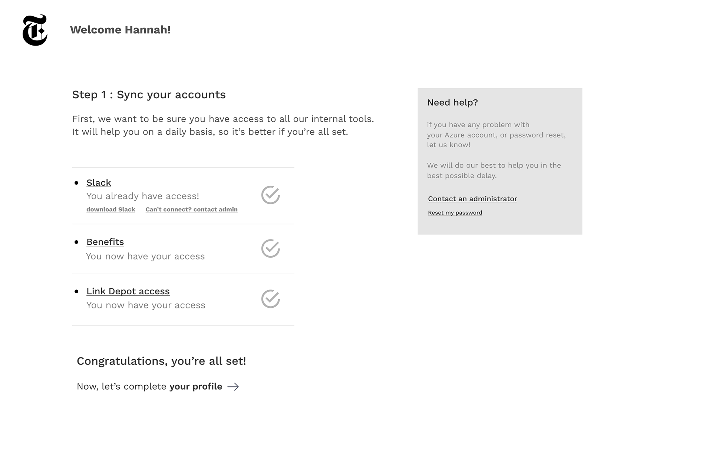The height and width of the screenshot is (463, 712).
Task: Click the 'Welcome Hannah!' heading
Action: (x=120, y=30)
